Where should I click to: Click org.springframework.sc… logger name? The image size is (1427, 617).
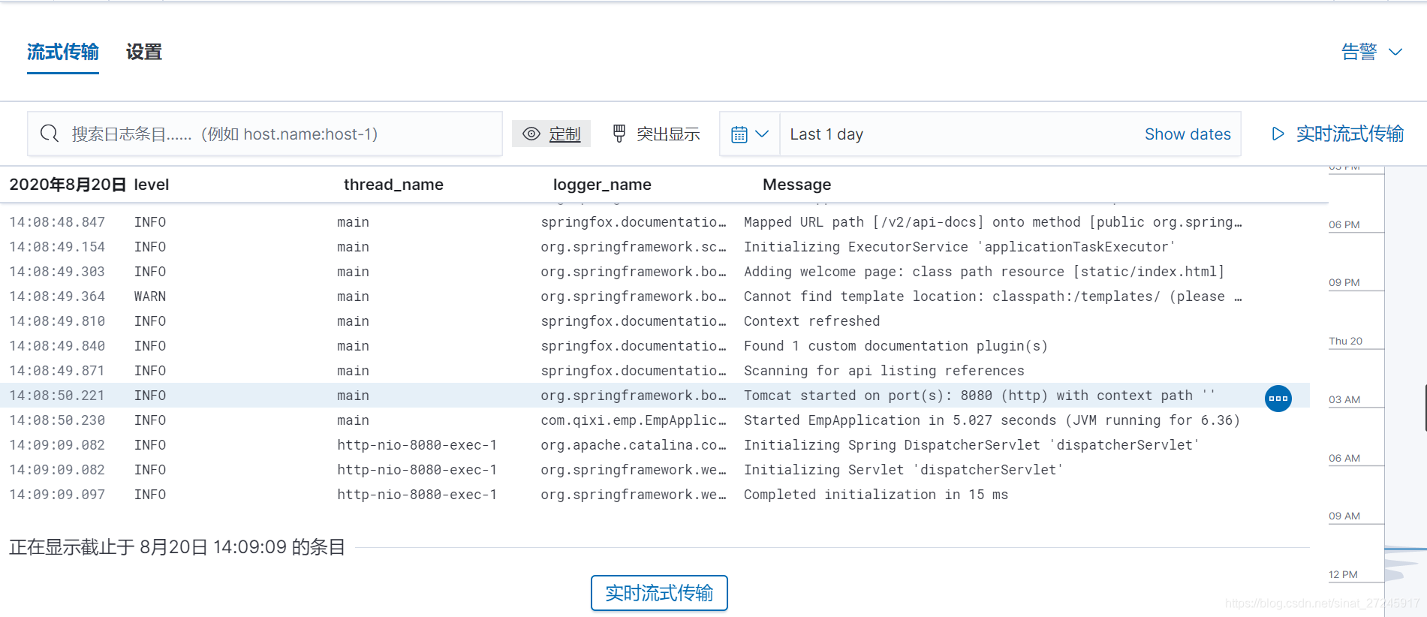pyautogui.click(x=634, y=247)
